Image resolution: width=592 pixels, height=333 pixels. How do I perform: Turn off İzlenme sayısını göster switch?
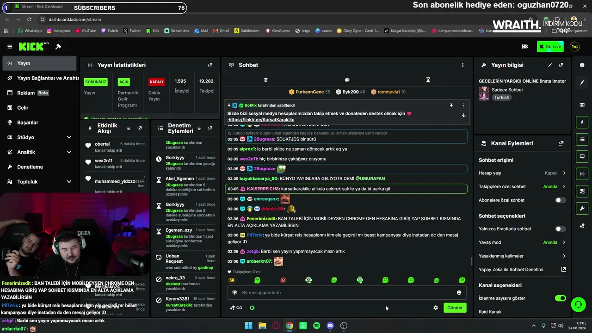560,298
